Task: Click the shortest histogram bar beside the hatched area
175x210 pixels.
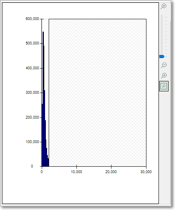Action: tap(48, 162)
